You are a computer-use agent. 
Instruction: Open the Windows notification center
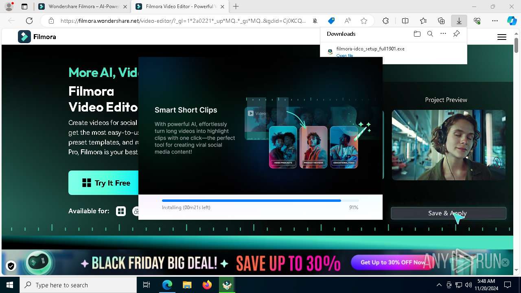click(508, 285)
